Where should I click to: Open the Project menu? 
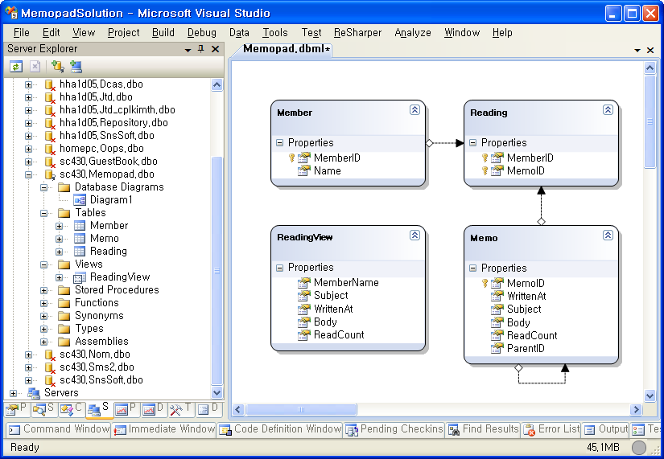[123, 33]
